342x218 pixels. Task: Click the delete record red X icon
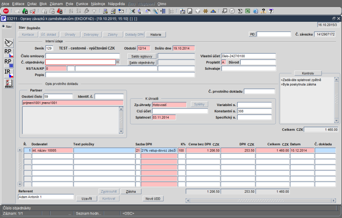(x=32, y=11)
